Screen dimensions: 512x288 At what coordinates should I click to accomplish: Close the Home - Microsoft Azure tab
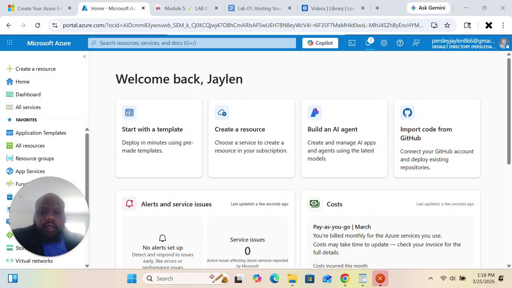click(143, 8)
